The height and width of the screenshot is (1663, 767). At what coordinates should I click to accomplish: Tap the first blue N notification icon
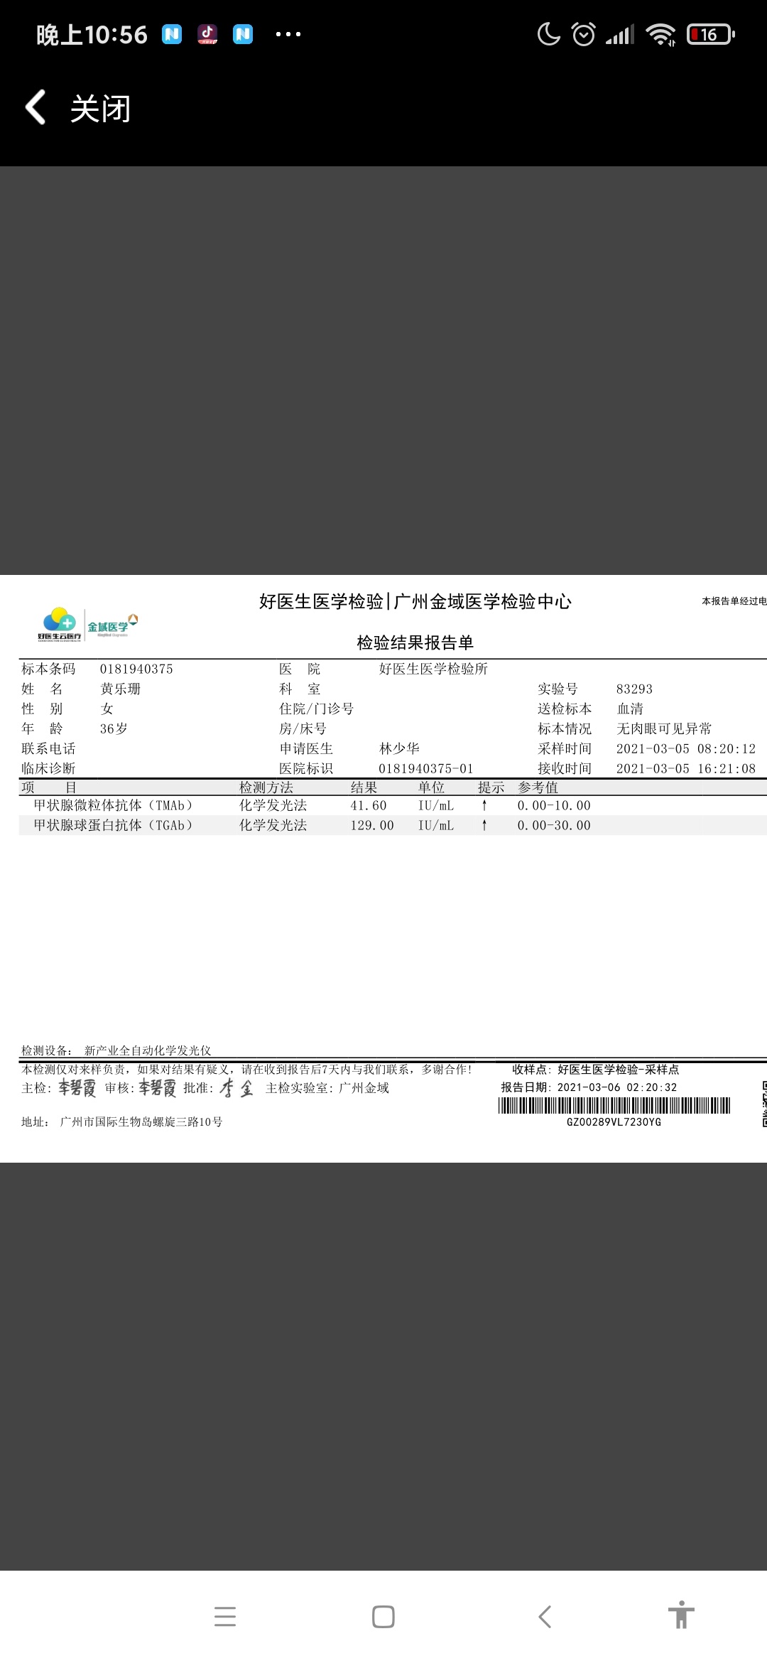coord(172,34)
